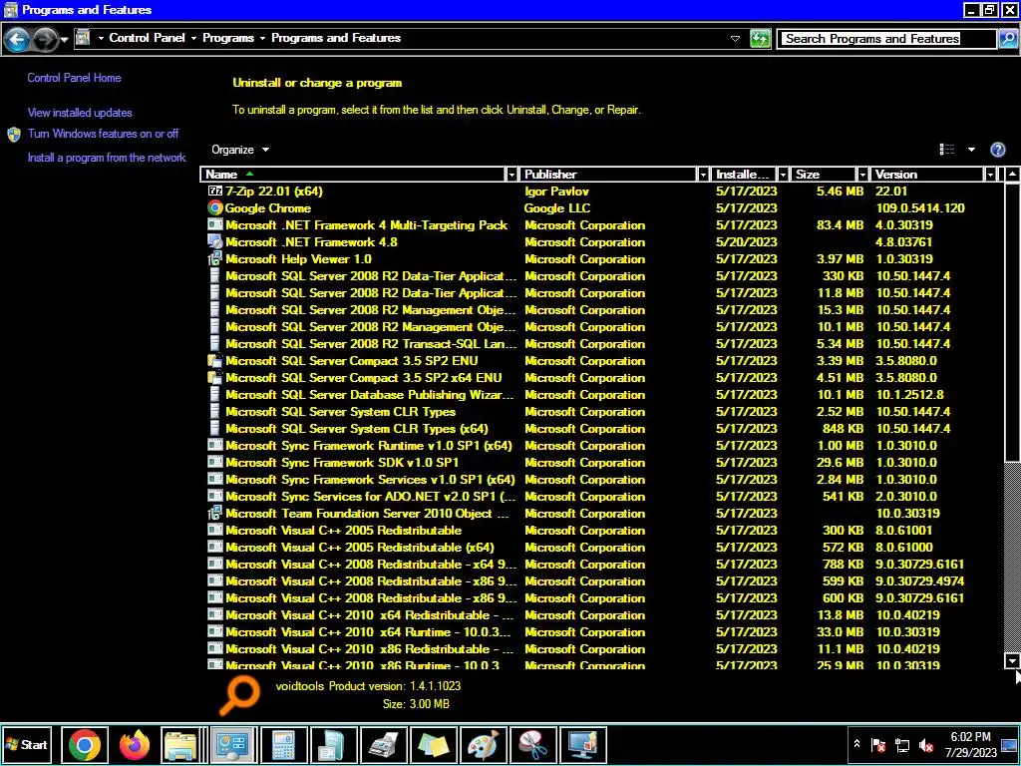Open the Installed On column filter dropdown

[784, 175]
